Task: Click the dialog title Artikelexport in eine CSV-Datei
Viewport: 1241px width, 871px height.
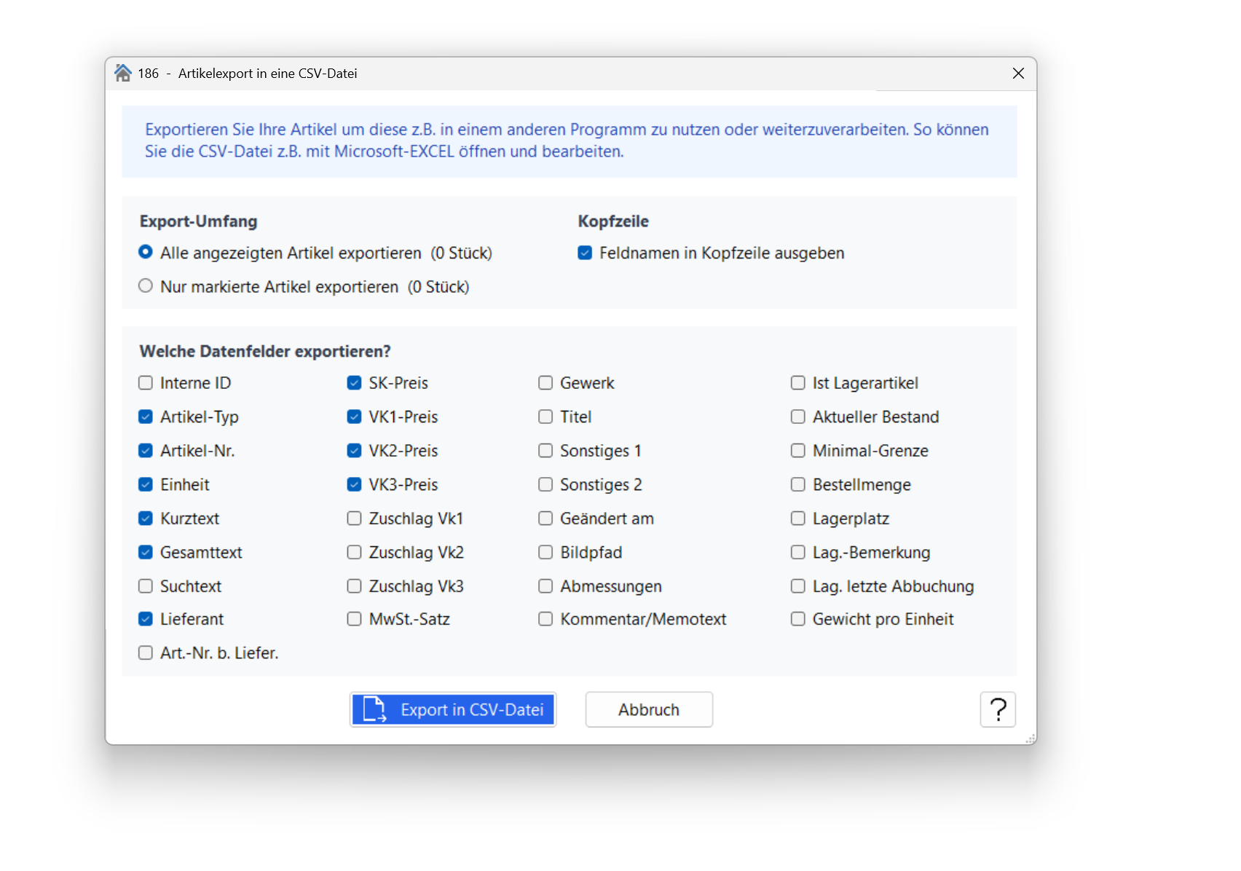Action: click(x=267, y=74)
